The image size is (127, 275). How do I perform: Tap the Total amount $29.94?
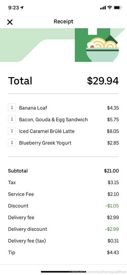103,81
